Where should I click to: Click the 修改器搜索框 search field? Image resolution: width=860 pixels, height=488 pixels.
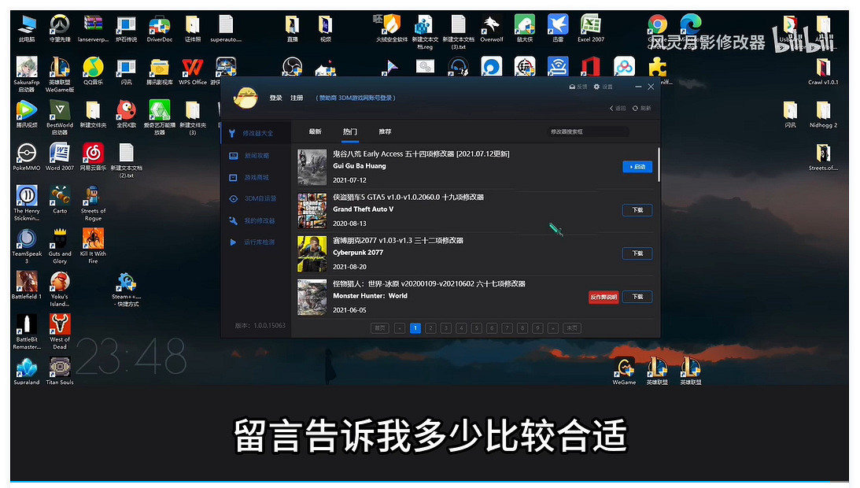click(x=588, y=131)
